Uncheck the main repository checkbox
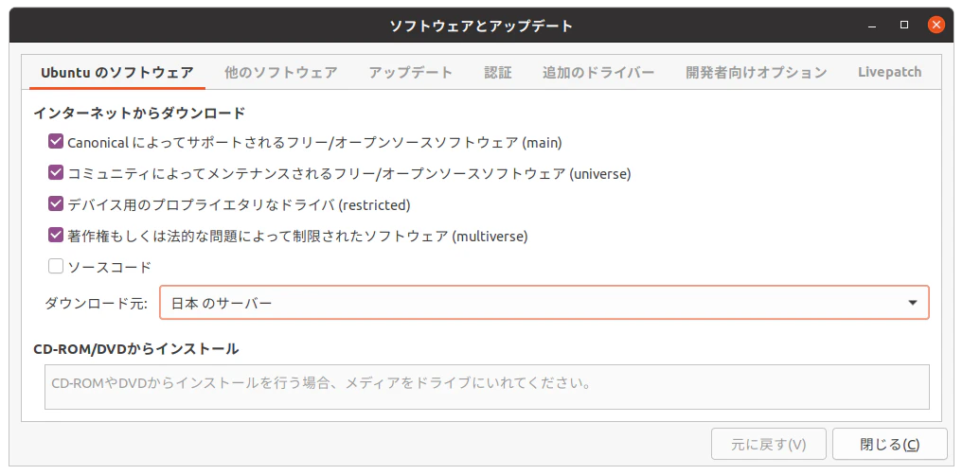This screenshot has height=475, width=963. pyautogui.click(x=56, y=142)
